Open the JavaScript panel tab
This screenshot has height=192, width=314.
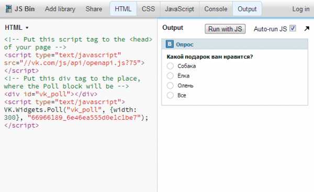pyautogui.click(x=180, y=9)
